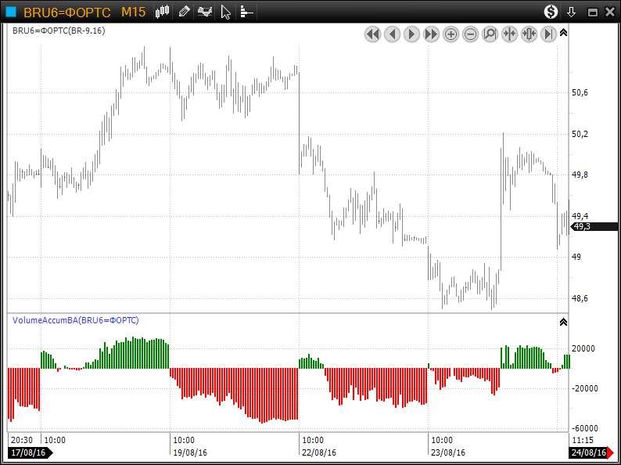Click the magnifier zoom-region button
This screenshot has width=621, height=465.
[x=490, y=34]
